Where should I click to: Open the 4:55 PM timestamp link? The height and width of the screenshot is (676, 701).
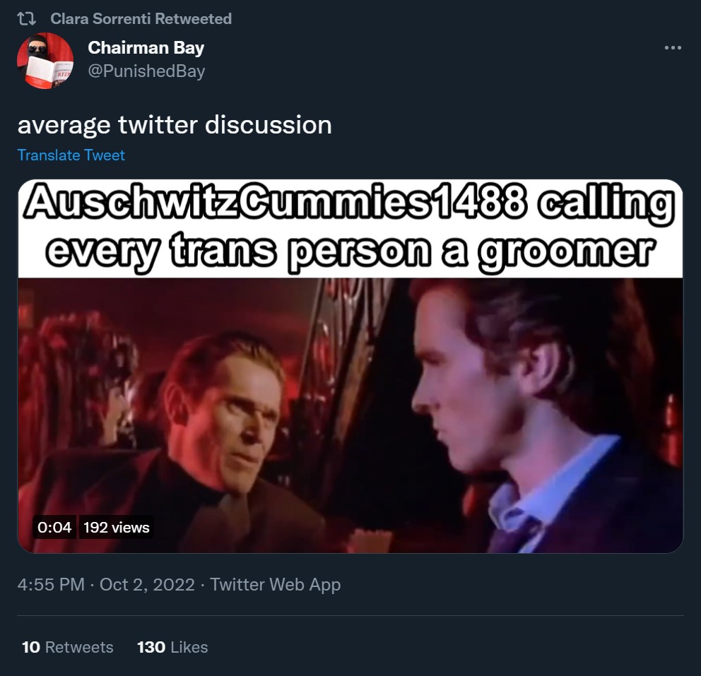[x=51, y=584]
